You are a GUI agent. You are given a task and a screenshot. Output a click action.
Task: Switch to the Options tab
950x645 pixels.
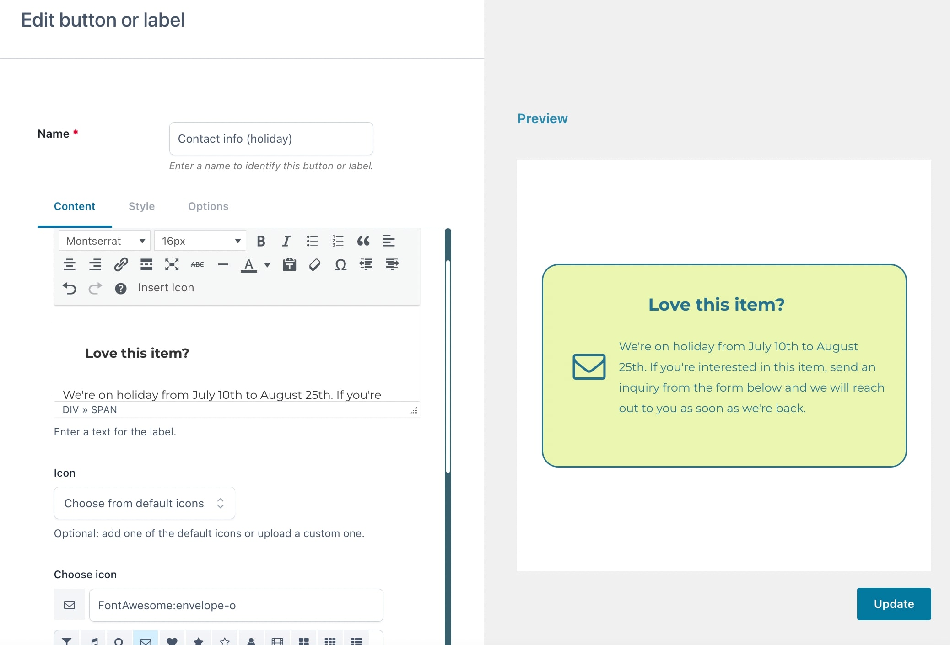pyautogui.click(x=208, y=206)
